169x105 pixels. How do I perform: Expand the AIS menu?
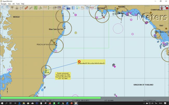click(14, 4)
